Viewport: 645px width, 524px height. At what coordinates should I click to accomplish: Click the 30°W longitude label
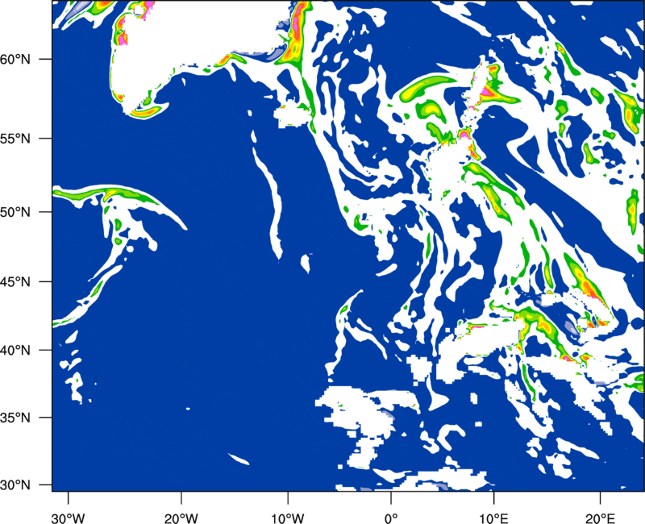tap(69, 518)
